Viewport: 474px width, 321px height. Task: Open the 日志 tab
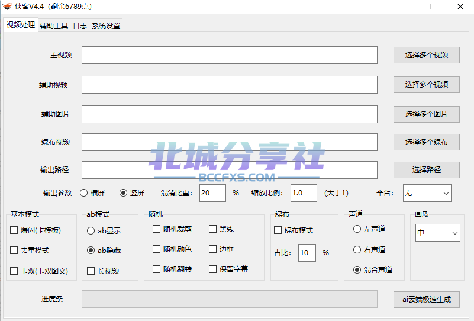pyautogui.click(x=80, y=25)
